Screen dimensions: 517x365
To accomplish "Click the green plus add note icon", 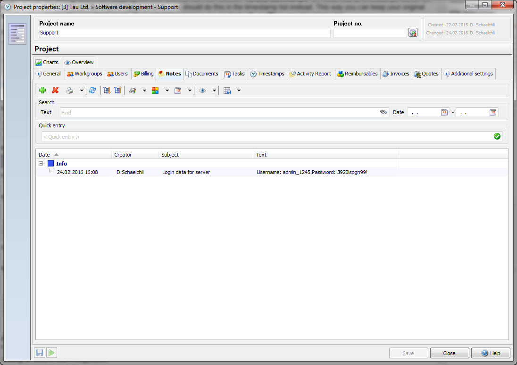I will [x=42, y=91].
